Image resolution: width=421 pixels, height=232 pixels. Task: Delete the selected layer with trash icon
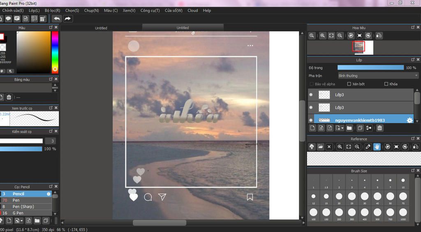tap(379, 128)
